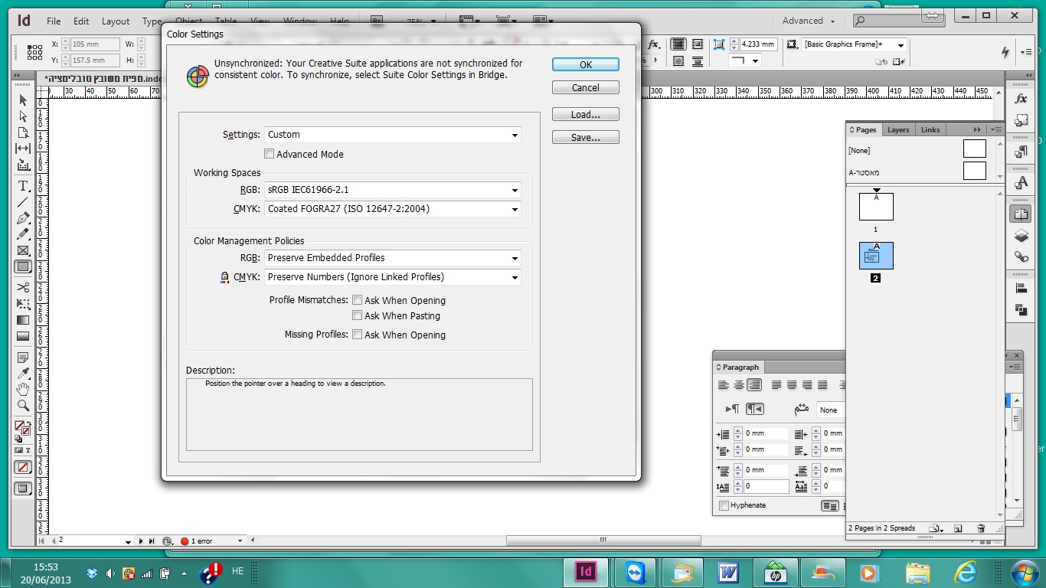This screenshot has height=588, width=1046.
Task: Select the Rectangle tool
Action: (23, 267)
